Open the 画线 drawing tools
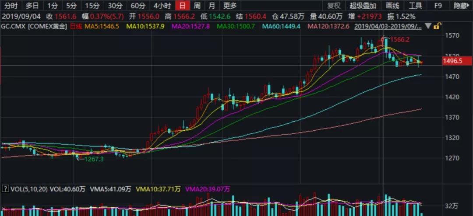This screenshot has height=216, width=473. coord(392,6)
